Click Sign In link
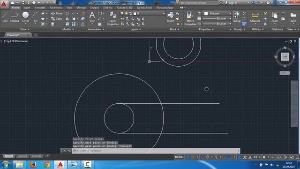 pos(233,3)
